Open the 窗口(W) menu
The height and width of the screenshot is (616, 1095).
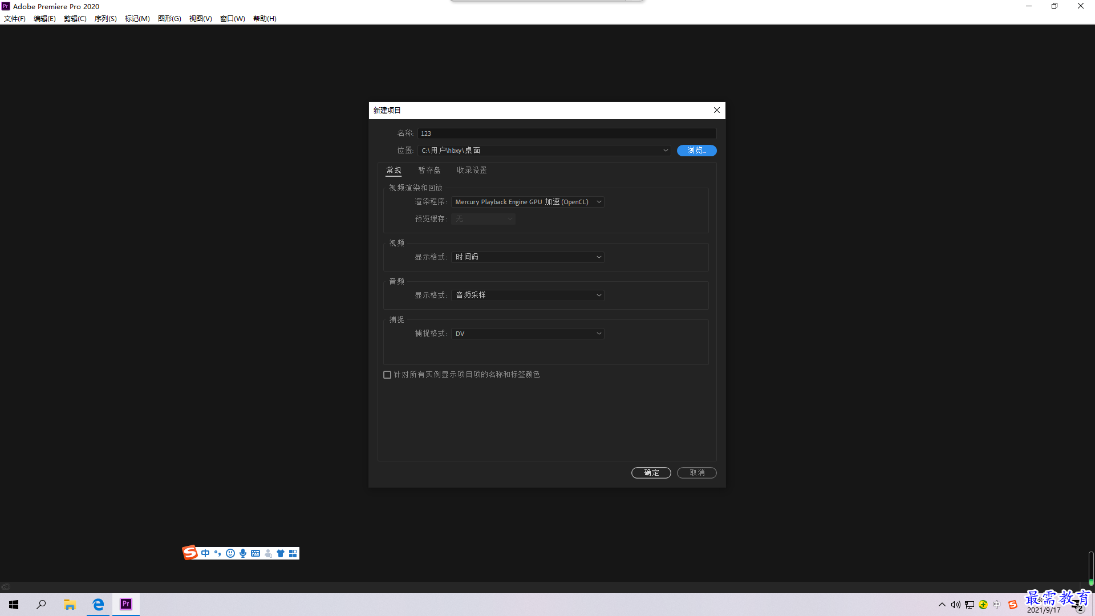(x=233, y=19)
